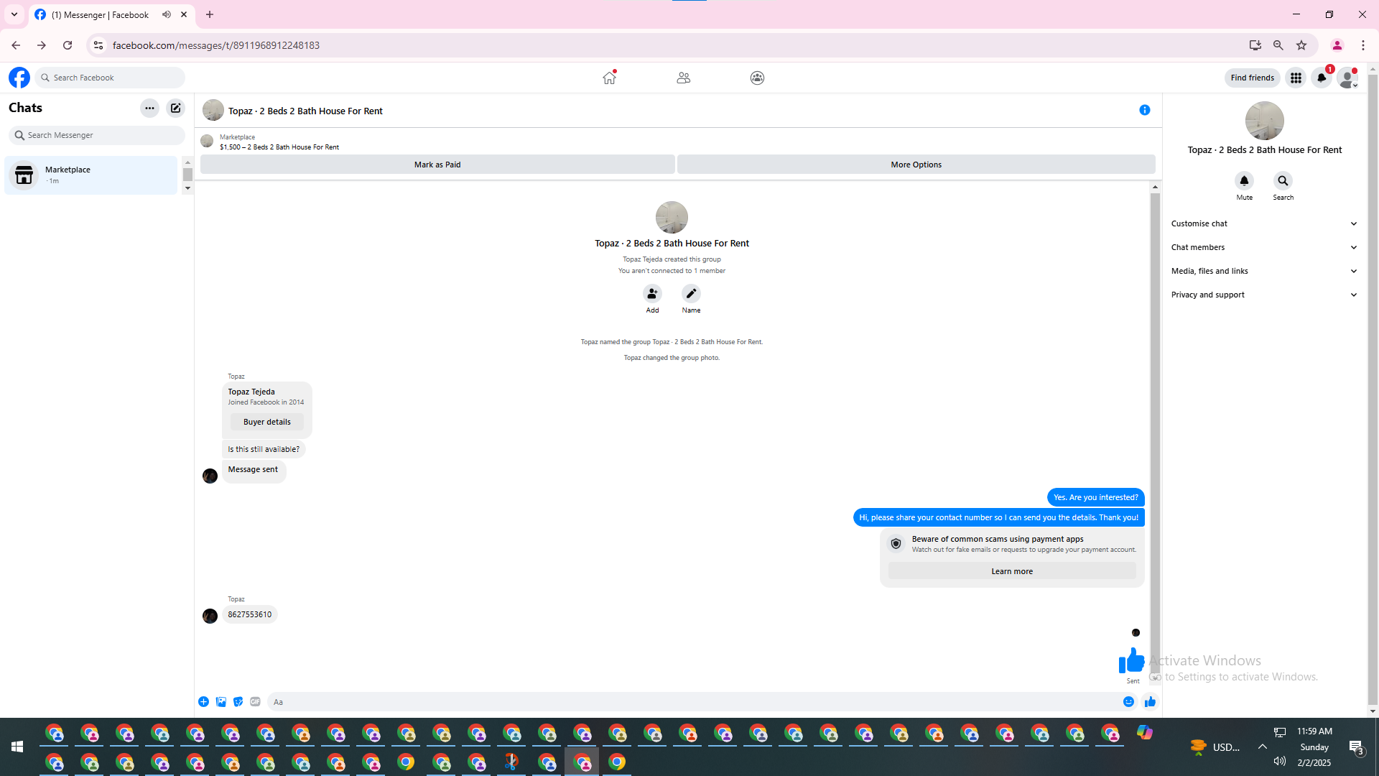Click the new message compose icon

(x=175, y=108)
